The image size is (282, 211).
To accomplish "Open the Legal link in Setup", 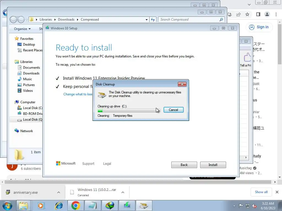I will 107,164.
